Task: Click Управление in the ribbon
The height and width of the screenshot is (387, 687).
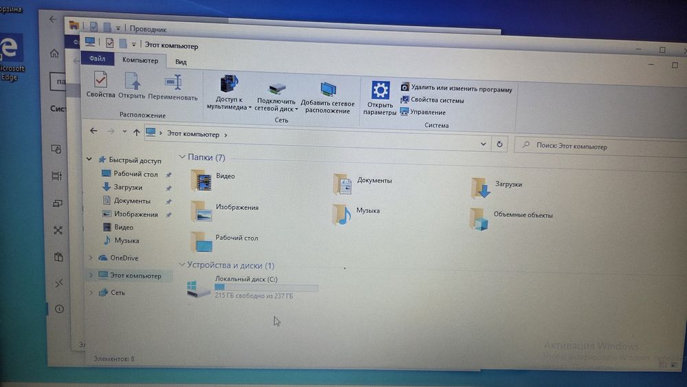Action: [423, 112]
